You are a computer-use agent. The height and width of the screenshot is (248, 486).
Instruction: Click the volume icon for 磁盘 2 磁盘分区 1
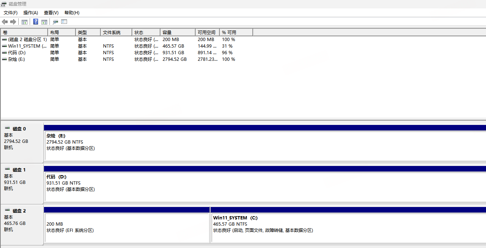coord(4,39)
